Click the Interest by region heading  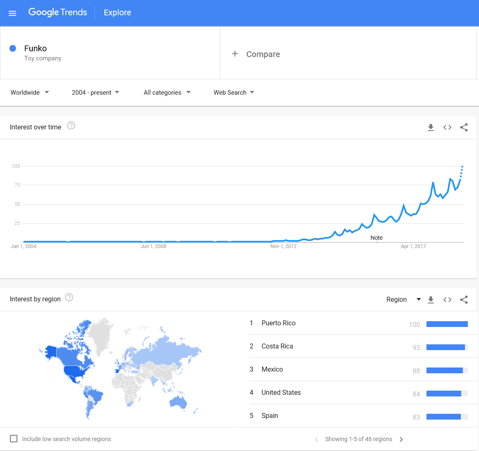[35, 299]
